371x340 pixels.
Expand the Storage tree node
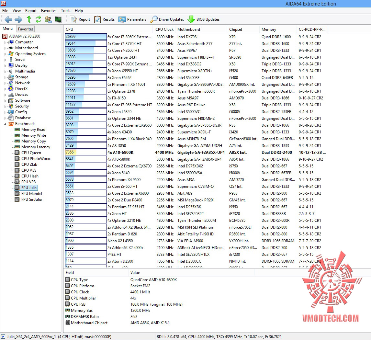pos(5,77)
